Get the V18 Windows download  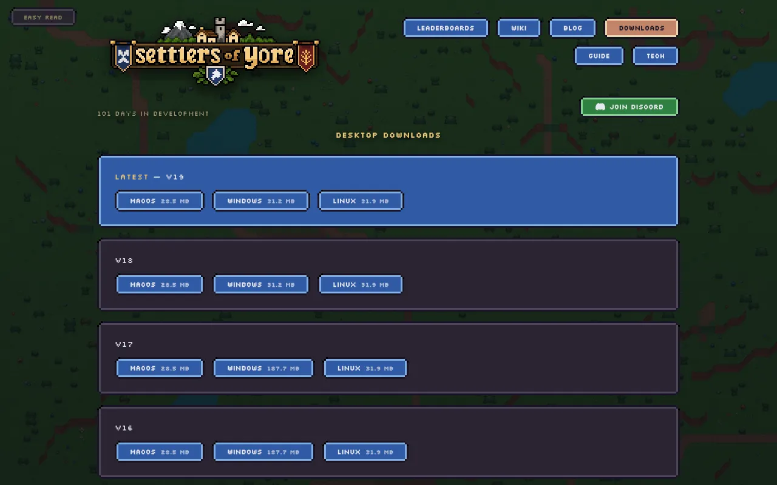[x=261, y=284]
